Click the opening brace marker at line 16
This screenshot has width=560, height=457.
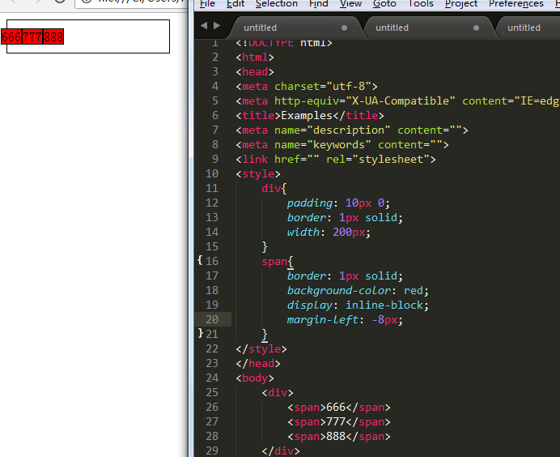click(200, 260)
